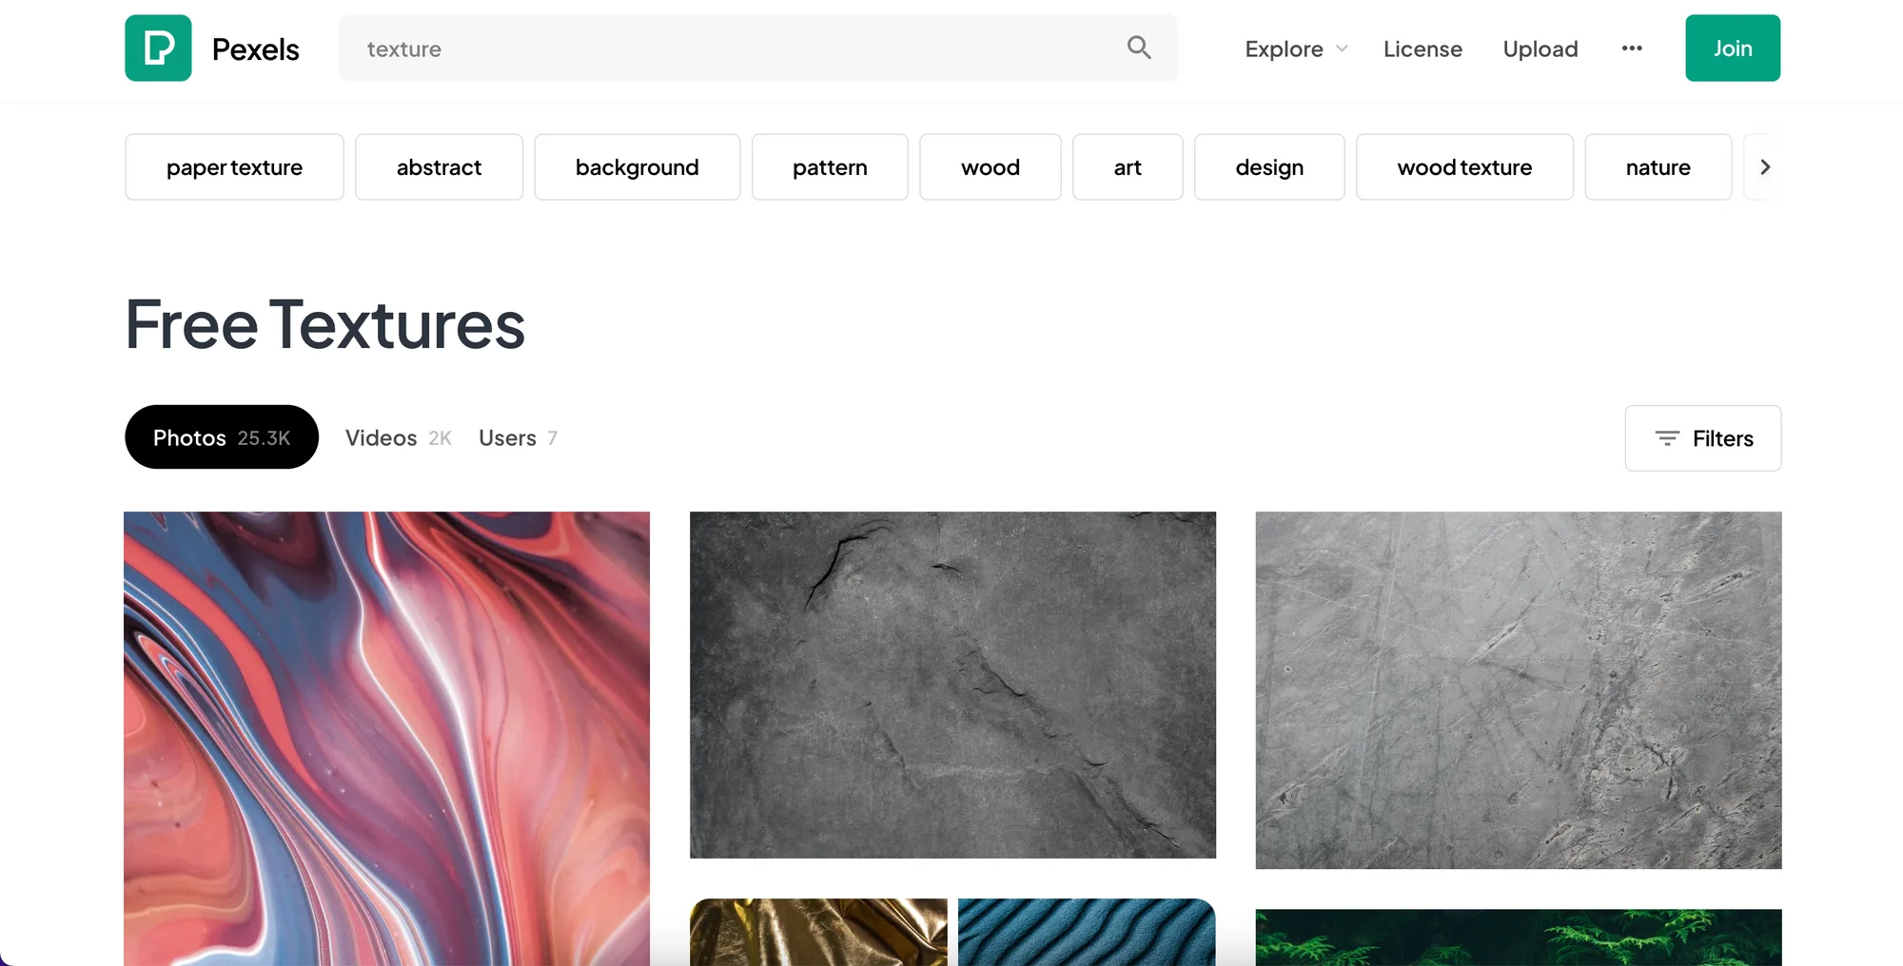This screenshot has height=966, width=1903.
Task: Switch to the Users tab
Action: pyautogui.click(x=518, y=438)
